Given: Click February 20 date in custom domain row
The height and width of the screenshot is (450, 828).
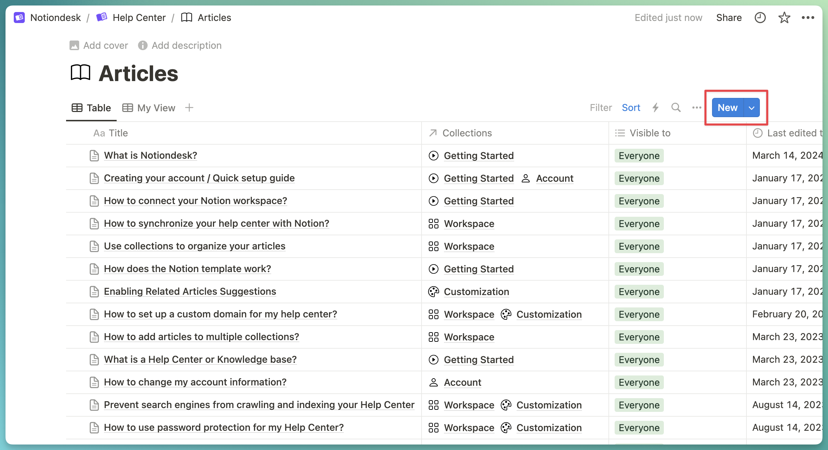Looking at the screenshot, I should pos(787,314).
